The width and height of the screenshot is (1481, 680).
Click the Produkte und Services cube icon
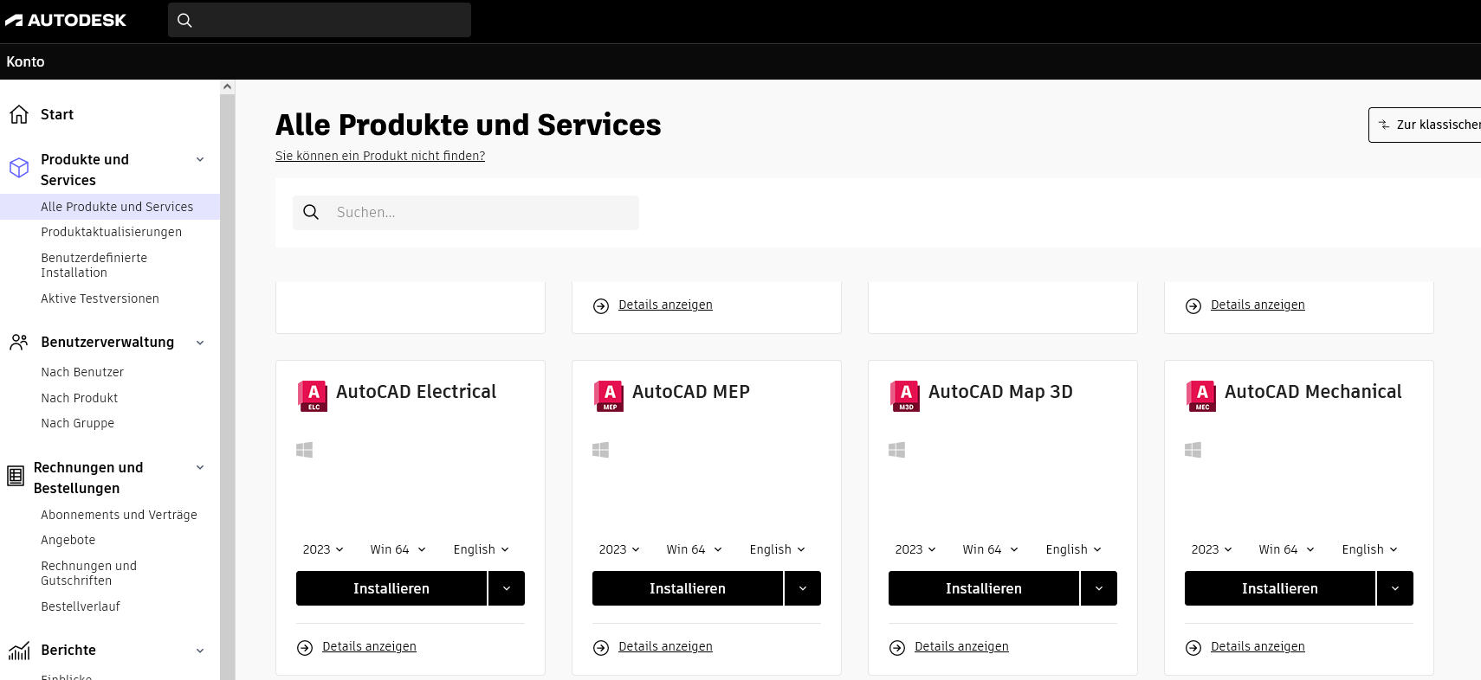click(19, 168)
